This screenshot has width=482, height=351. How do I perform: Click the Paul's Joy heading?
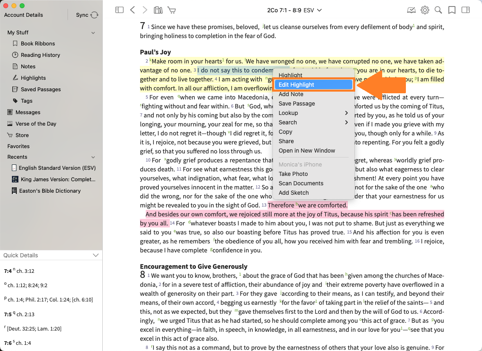pyautogui.click(x=155, y=52)
